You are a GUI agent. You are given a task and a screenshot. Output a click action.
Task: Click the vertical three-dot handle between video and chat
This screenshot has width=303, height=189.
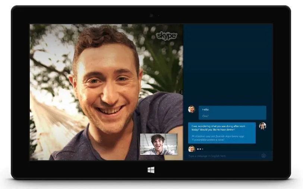pos(182,92)
